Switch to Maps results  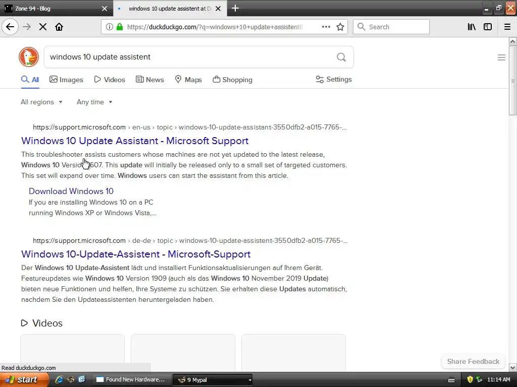(188, 80)
